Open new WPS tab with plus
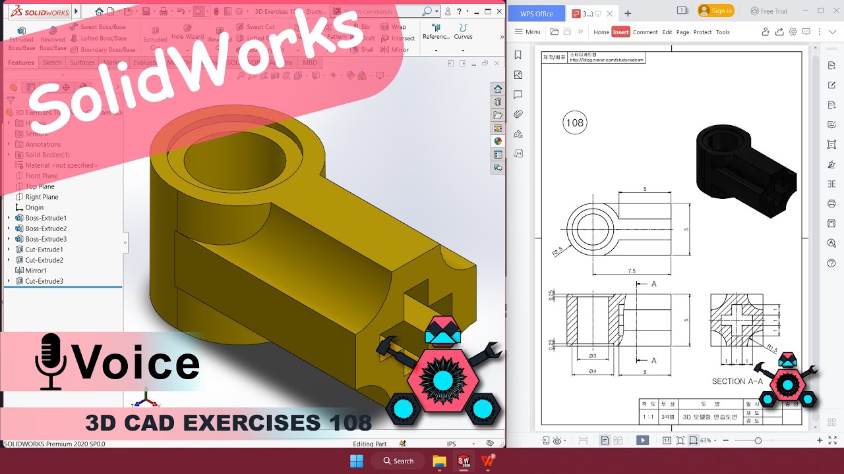 point(628,13)
